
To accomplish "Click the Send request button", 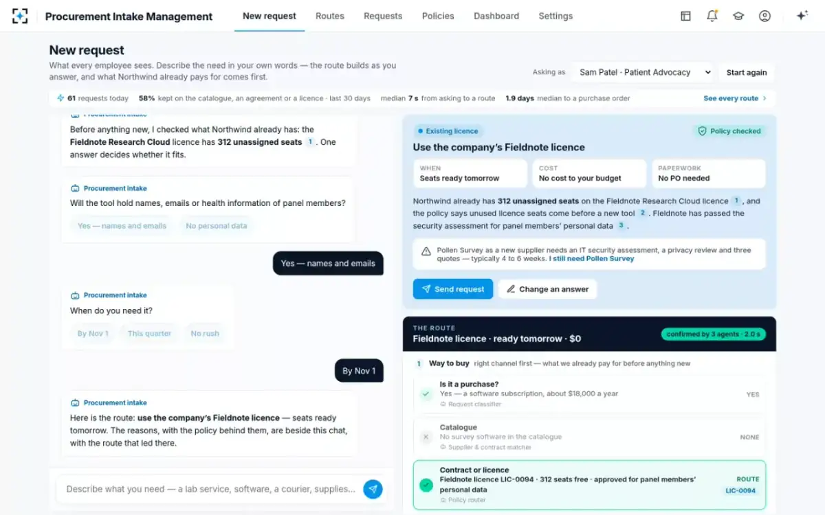I will [x=453, y=289].
